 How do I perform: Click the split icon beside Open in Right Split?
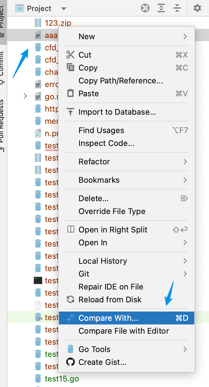pyautogui.click(x=70, y=229)
